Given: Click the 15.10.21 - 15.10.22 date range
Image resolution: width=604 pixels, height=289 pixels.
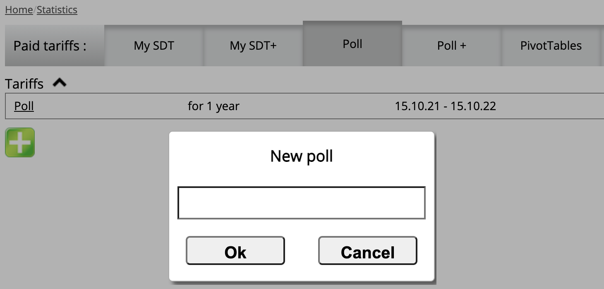Looking at the screenshot, I should [446, 106].
